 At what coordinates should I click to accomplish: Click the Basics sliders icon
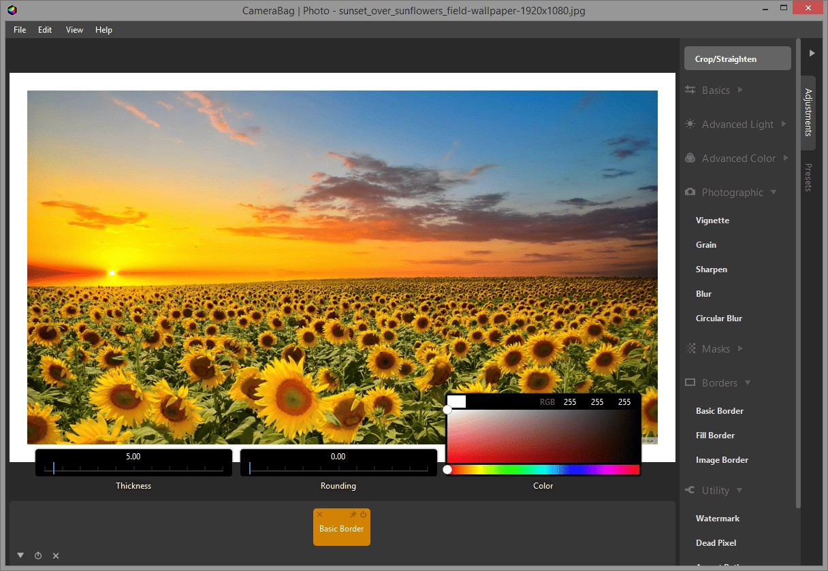[690, 90]
